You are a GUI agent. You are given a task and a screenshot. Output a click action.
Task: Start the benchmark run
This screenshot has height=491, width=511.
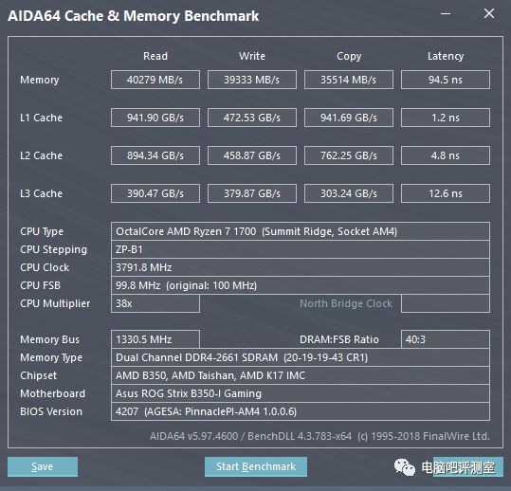tap(256, 466)
